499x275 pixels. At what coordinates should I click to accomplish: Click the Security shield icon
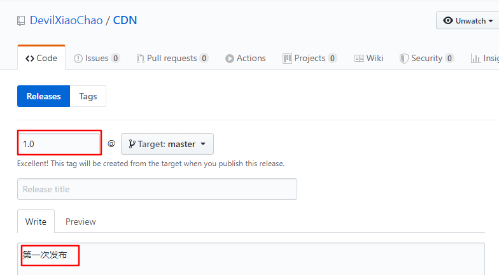404,59
